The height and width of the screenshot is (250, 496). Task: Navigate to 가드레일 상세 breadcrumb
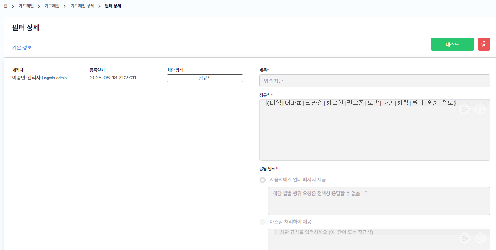point(82,6)
